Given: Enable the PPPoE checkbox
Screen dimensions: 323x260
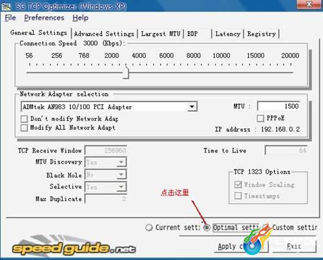Looking at the screenshot, I should tap(260, 118).
